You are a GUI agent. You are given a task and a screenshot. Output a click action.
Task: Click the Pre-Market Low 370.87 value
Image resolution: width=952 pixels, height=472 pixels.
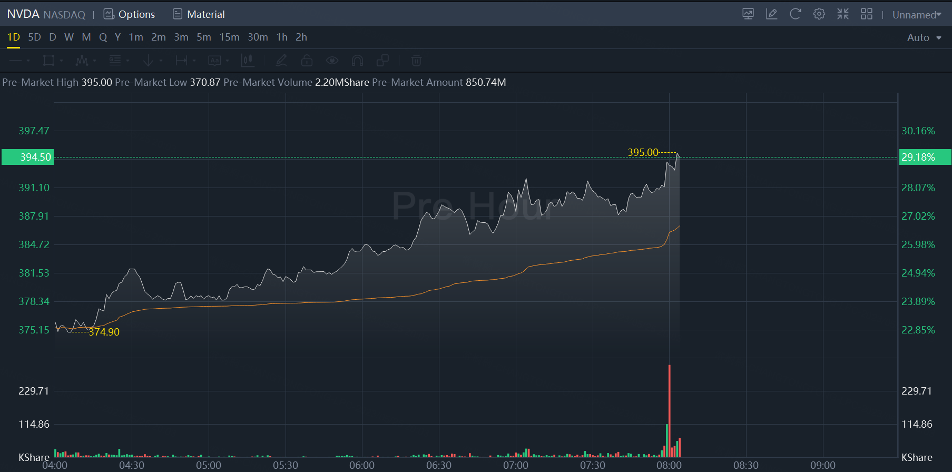pos(205,82)
